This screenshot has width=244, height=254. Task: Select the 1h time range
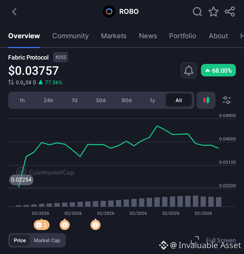click(22, 100)
